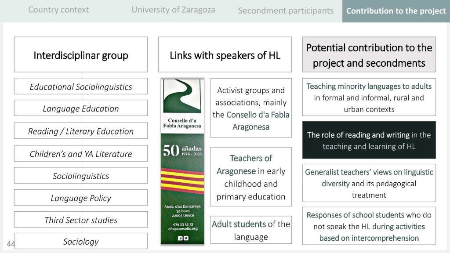Click the Educational Sociolinguistics box
Image resolution: width=450 pixels, height=253 pixels.
tap(81, 87)
